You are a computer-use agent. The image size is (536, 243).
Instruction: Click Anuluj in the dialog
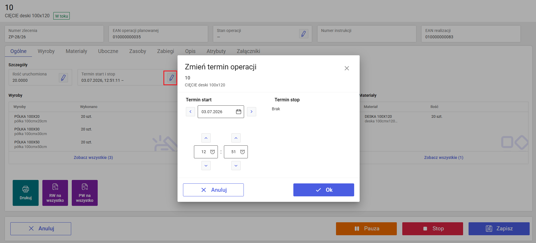[x=213, y=190]
